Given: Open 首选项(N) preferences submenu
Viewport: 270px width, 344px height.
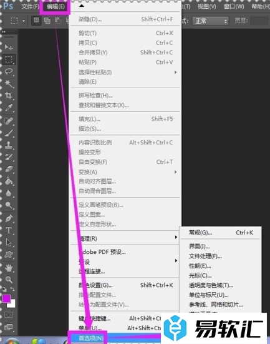Looking at the screenshot, I should click(x=91, y=338).
